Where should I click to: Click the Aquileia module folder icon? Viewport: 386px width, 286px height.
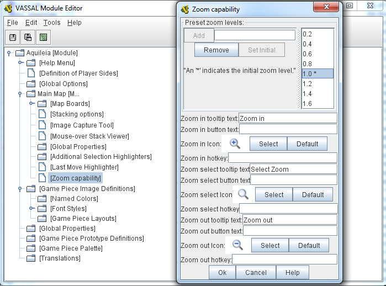point(20,53)
